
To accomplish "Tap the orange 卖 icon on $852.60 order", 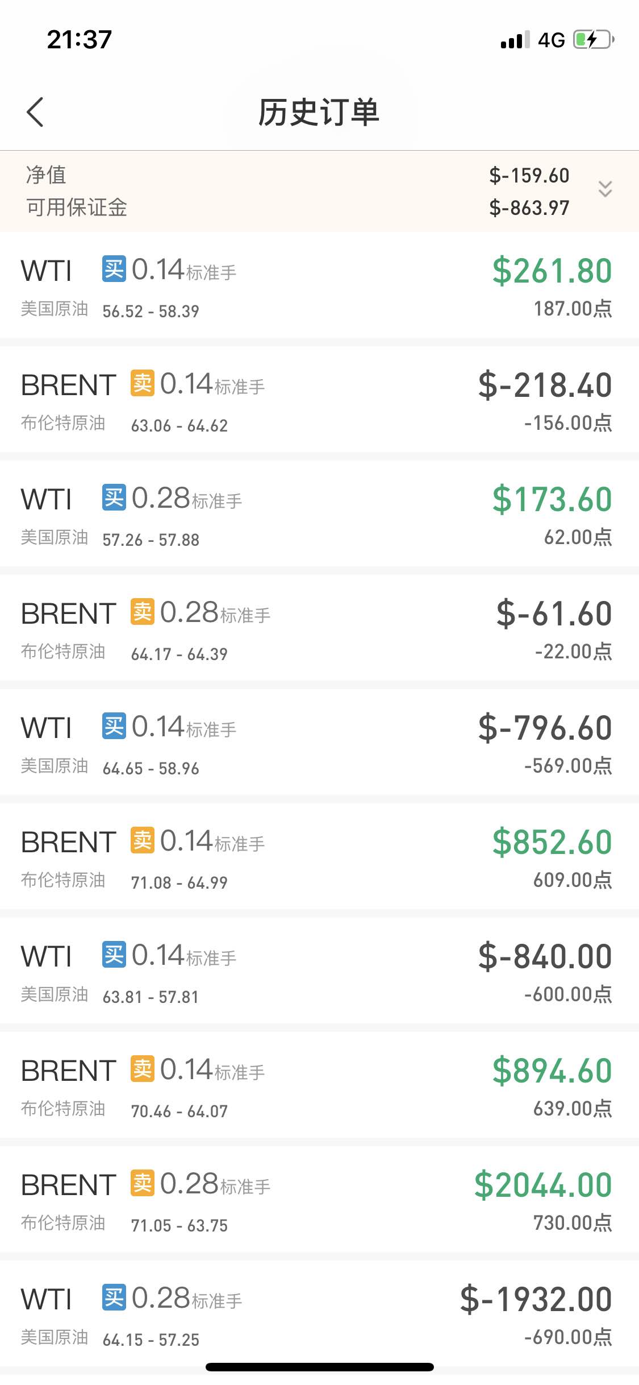I will point(143,840).
